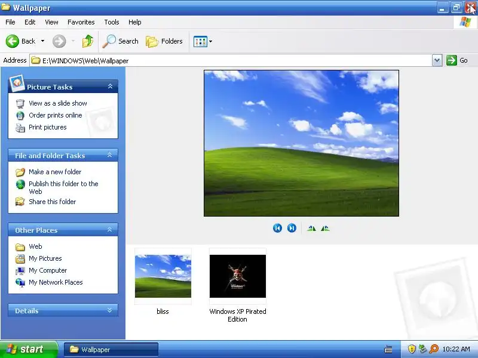Expand the Details panel
Screen dimensions: 478x358
pyautogui.click(x=110, y=310)
